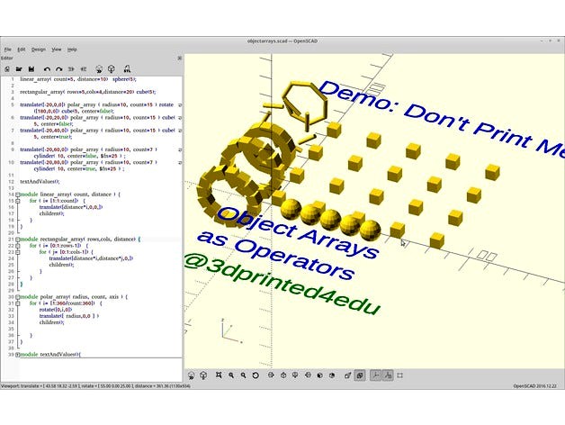
Task: Click the Redo arrow icon
Action: 59,69
